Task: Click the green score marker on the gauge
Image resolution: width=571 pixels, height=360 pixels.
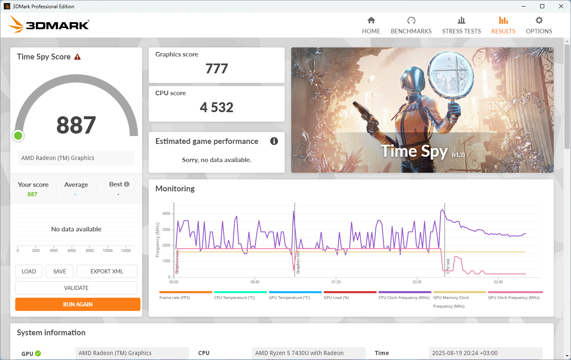Action: (x=18, y=135)
